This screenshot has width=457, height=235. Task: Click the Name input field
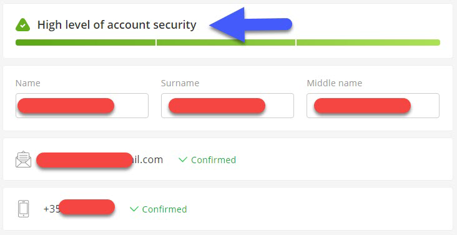coord(82,106)
